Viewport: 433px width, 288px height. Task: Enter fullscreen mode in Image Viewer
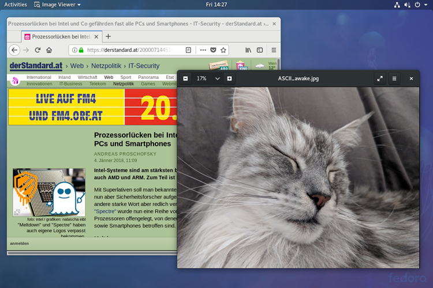click(x=380, y=78)
